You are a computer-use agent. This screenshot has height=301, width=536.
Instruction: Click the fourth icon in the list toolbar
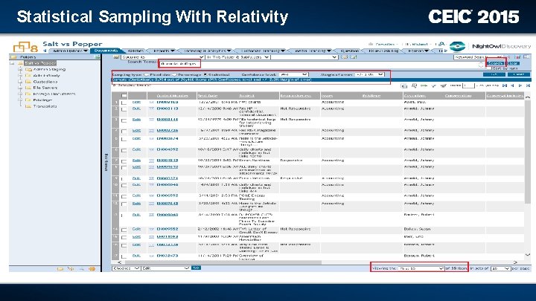pyautogui.click(x=433, y=85)
